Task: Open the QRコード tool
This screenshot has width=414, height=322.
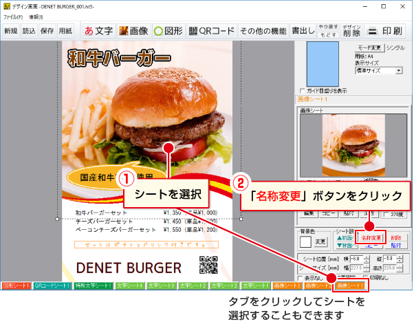Action: click(212, 31)
